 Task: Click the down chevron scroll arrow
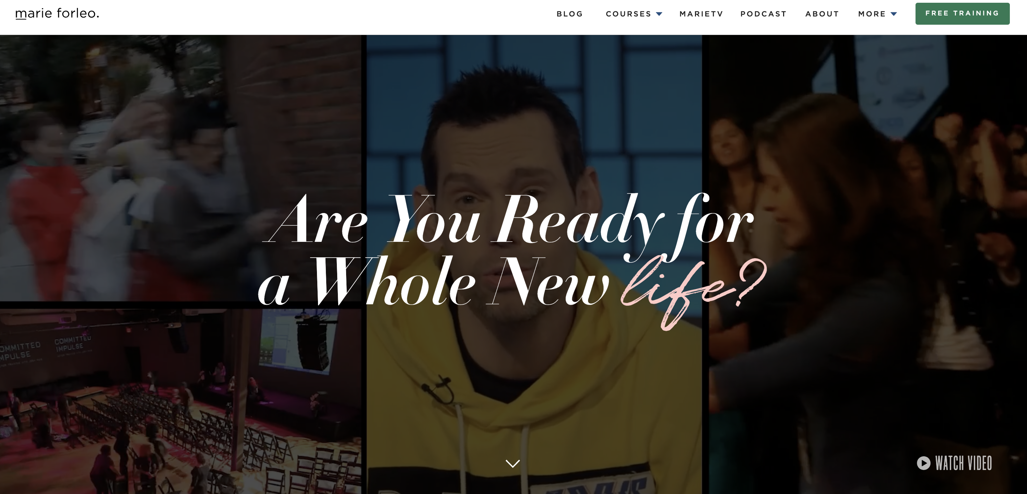[x=513, y=463]
